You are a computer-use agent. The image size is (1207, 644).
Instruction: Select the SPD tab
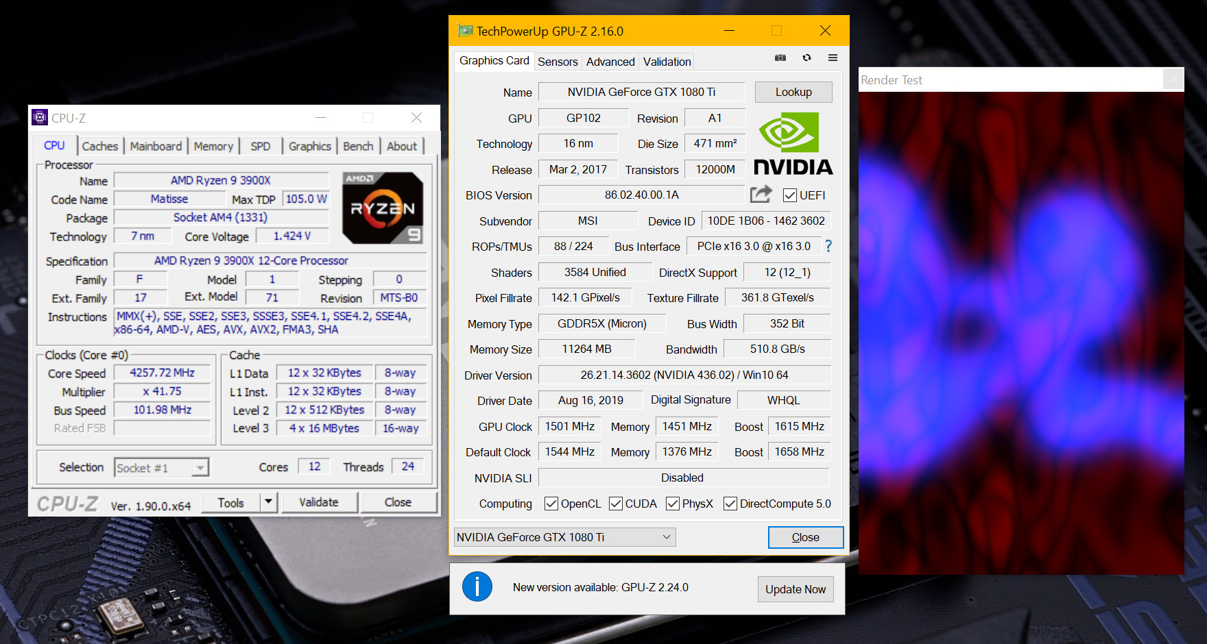(x=261, y=146)
